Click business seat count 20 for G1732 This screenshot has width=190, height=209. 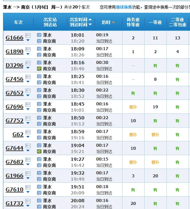[133, 203]
